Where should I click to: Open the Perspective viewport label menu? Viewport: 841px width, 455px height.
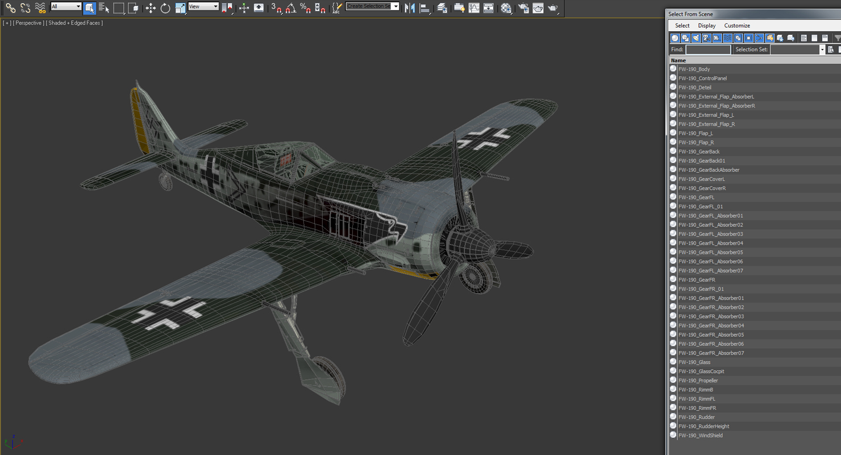pos(28,23)
